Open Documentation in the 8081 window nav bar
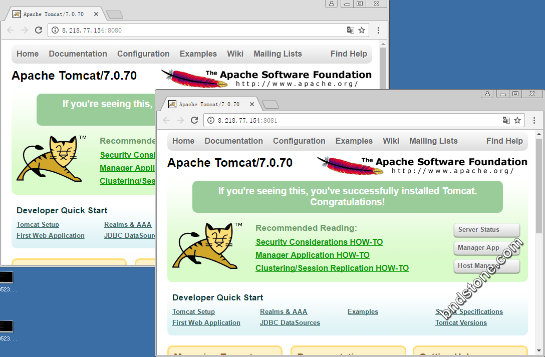This screenshot has height=357, width=545. [233, 141]
